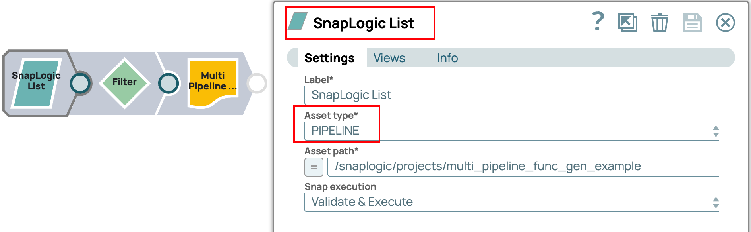Screen dimensions: 751x232
Task: Toggle the Asset path expression button
Action: tap(314, 167)
